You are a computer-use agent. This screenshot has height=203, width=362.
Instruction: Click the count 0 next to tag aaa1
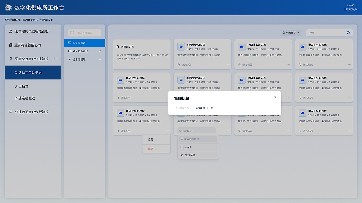204,108
